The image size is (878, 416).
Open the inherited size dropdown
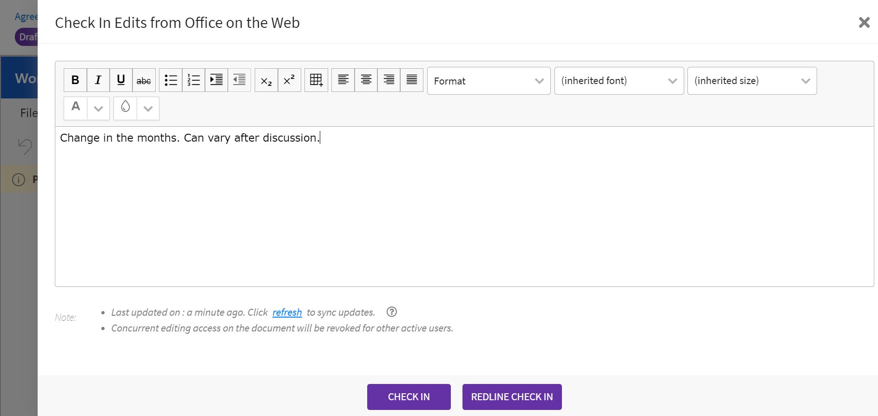[752, 81]
